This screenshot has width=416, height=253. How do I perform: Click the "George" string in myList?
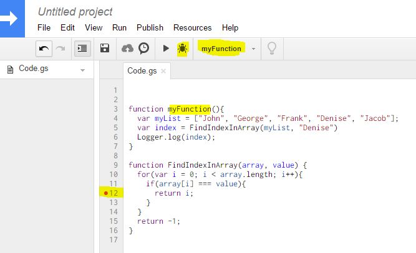[251, 118]
